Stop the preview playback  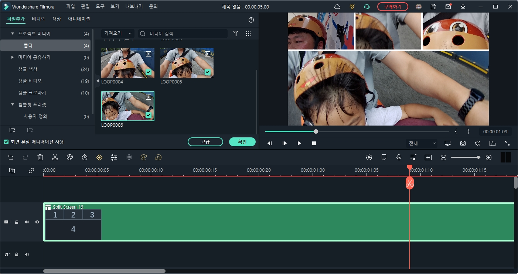314,143
